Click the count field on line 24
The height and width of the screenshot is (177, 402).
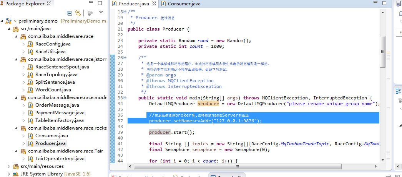pyautogui.click(x=196, y=46)
